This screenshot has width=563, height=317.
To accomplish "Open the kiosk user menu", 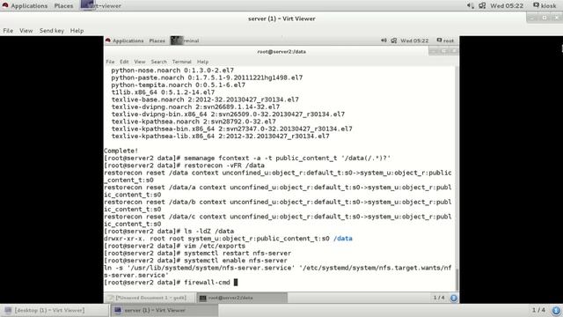I will (x=545, y=6).
